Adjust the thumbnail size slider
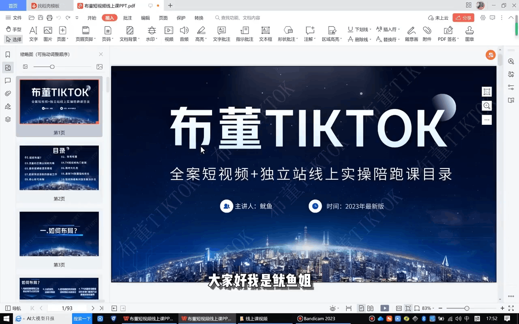 tap(52, 66)
